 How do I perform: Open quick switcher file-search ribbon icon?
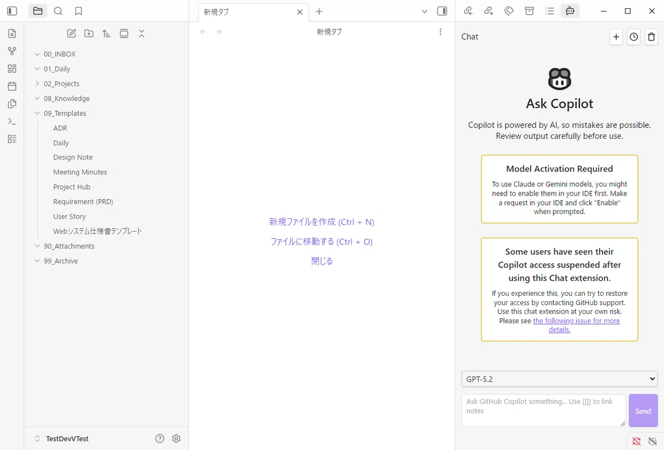click(x=12, y=34)
